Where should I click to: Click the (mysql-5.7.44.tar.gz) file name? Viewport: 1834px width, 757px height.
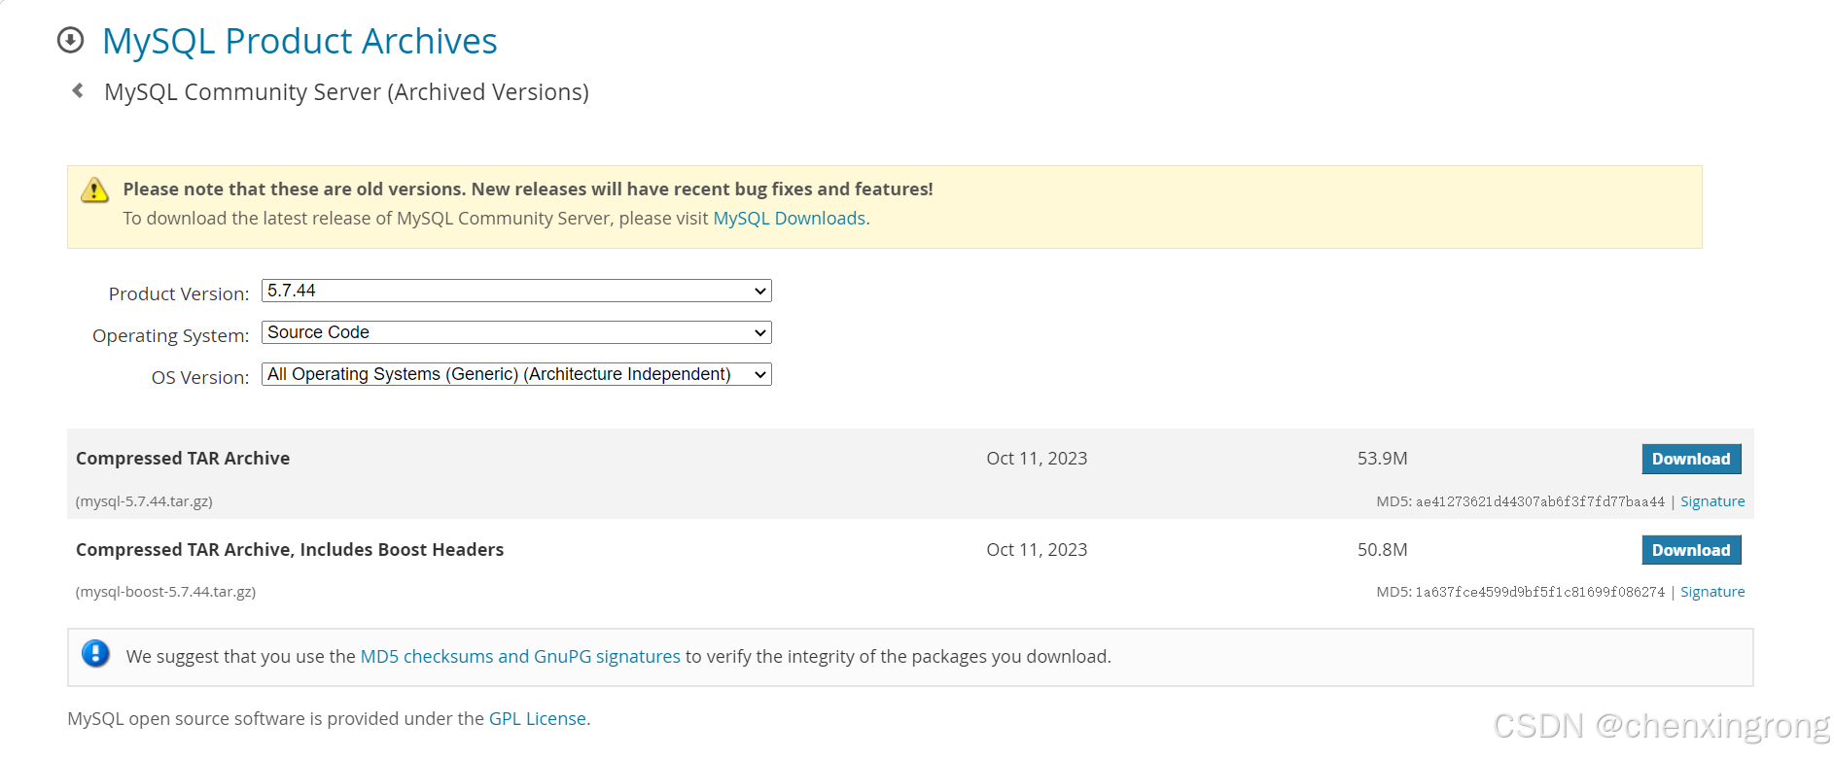pyautogui.click(x=144, y=501)
